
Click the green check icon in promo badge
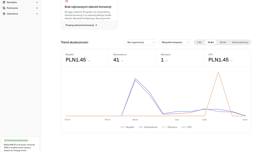coord(6,140)
